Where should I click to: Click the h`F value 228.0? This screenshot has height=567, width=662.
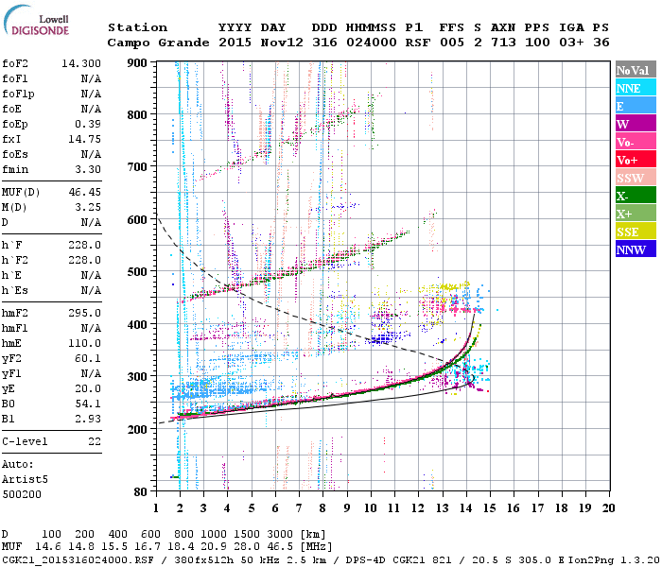[x=84, y=245]
